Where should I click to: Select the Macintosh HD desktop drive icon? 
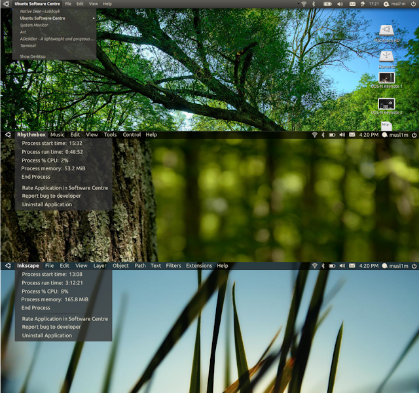[x=386, y=30]
